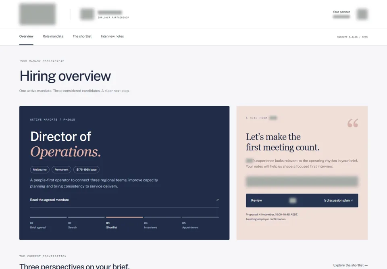Select step 05 Appointment
The width and height of the screenshot is (387, 269).
[200, 223]
